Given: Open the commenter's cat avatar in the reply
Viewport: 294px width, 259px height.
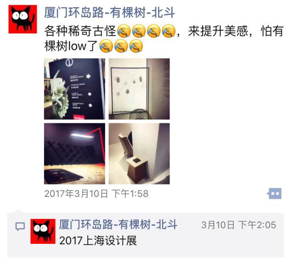Looking at the screenshot, I should pyautogui.click(x=43, y=231).
